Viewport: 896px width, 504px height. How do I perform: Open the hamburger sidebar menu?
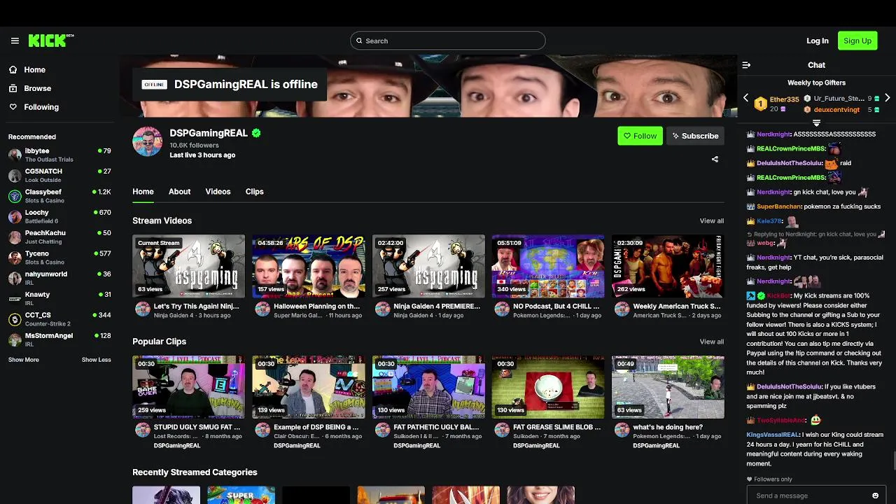tap(15, 41)
